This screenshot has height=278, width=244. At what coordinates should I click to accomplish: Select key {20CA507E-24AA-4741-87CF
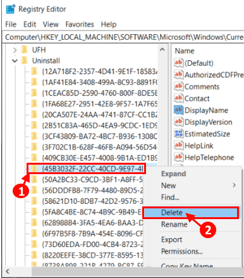click(100, 115)
